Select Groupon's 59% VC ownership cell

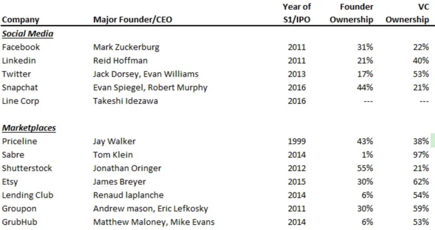421,209
